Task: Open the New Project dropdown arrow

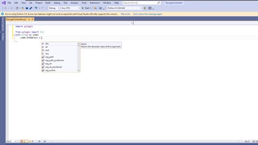Action: tap(20, 8)
